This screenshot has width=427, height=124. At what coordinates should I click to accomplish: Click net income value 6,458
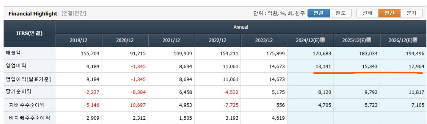(x=185, y=92)
